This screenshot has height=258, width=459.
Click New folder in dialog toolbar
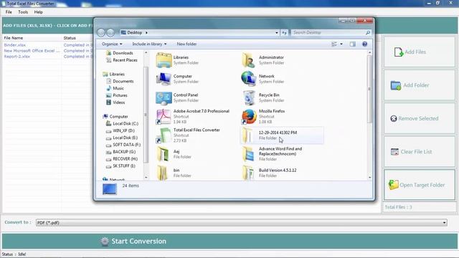point(186,44)
